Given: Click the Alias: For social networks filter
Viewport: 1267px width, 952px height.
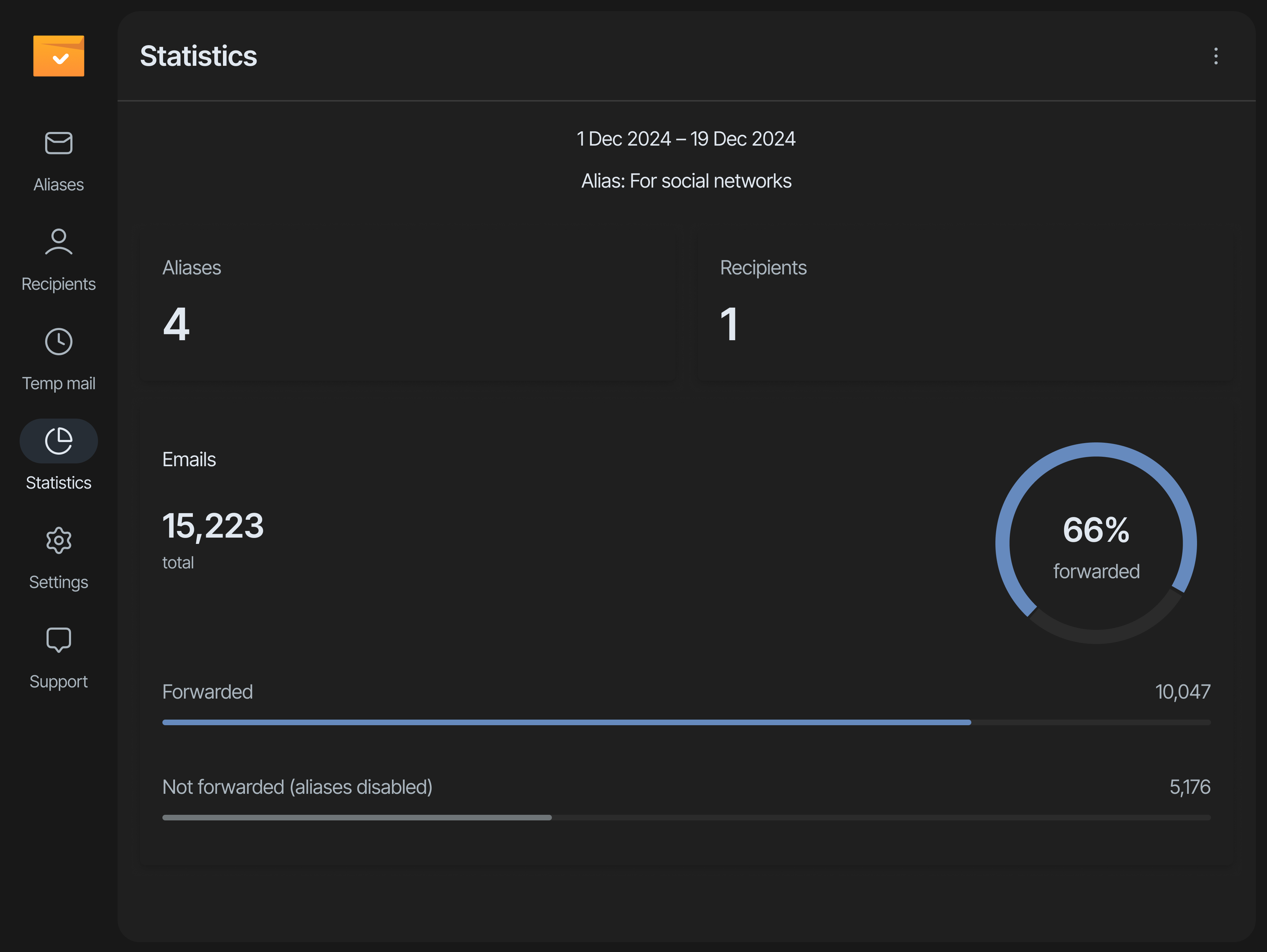Looking at the screenshot, I should 686,181.
